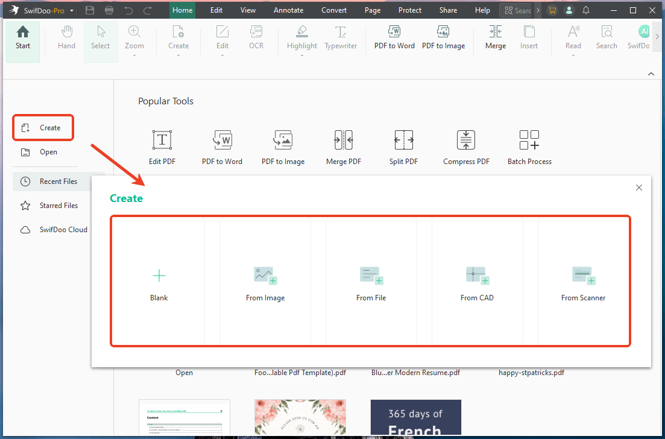
Task: Open Recent Files in the sidebar
Action: click(58, 181)
